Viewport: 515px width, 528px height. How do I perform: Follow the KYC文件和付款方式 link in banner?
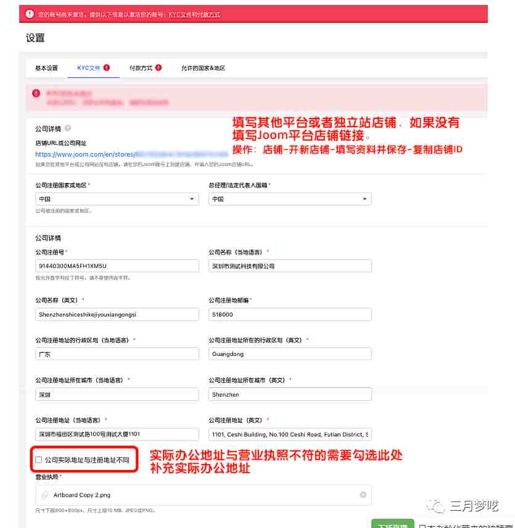[x=194, y=14]
